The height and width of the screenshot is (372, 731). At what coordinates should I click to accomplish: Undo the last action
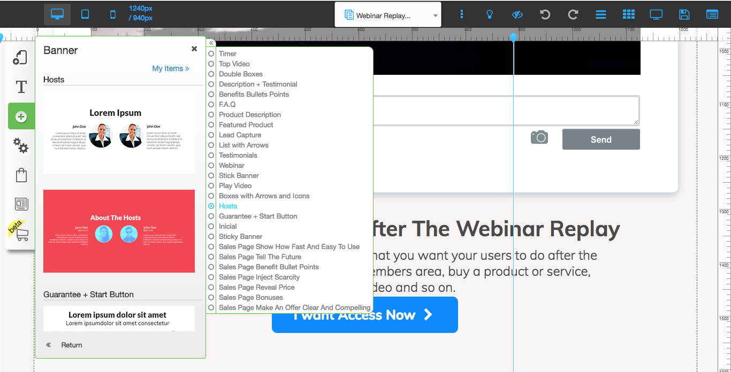coord(545,14)
